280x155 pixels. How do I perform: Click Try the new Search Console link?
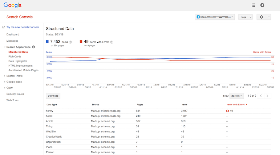click(x=23, y=27)
